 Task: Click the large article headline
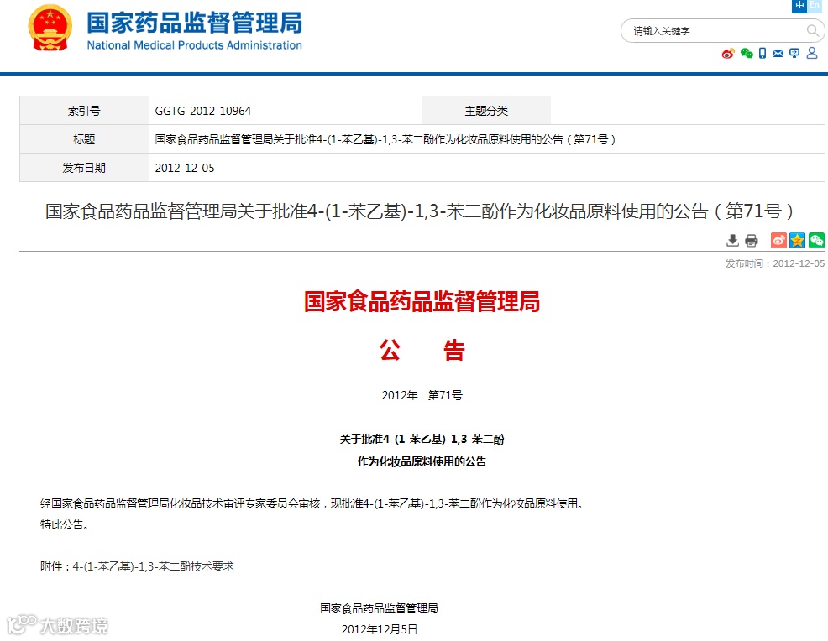pyautogui.click(x=419, y=211)
